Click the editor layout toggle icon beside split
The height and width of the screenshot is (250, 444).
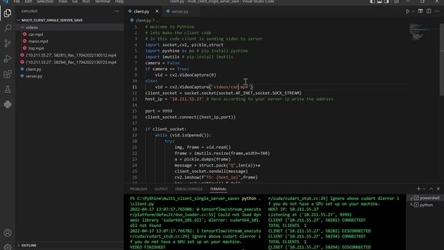click(x=420, y=11)
